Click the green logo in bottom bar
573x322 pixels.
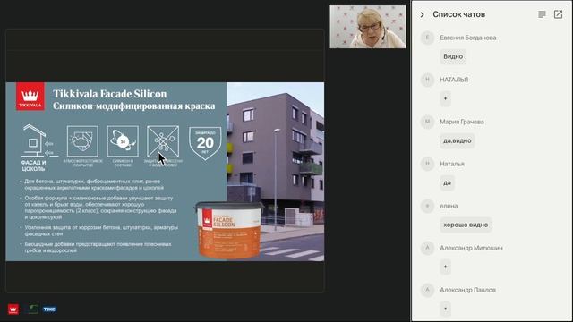point(33,309)
